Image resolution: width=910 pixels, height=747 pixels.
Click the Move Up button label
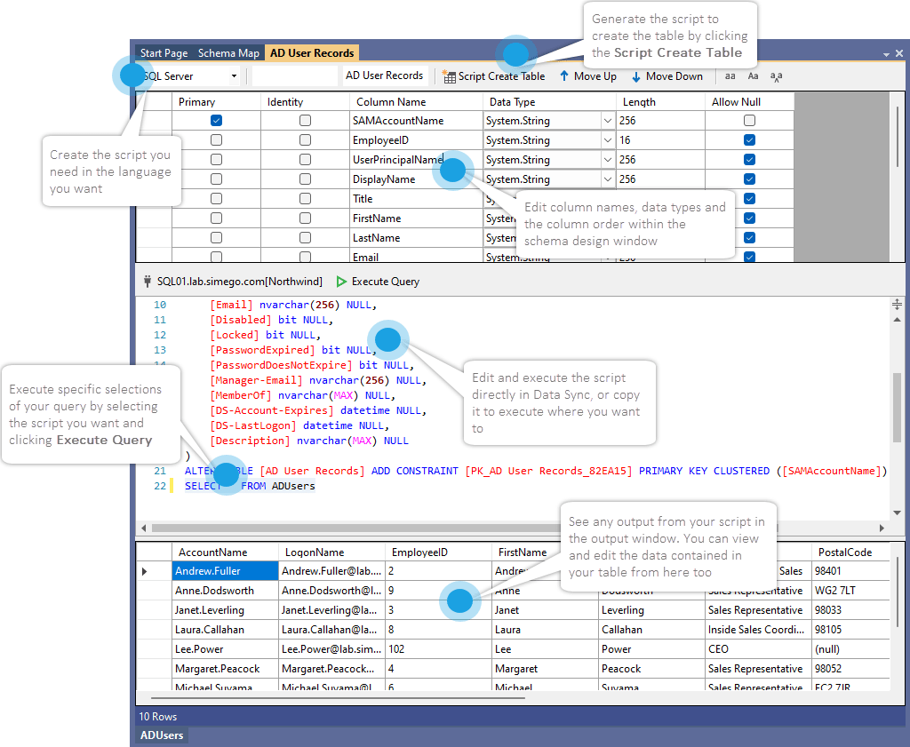coord(595,76)
